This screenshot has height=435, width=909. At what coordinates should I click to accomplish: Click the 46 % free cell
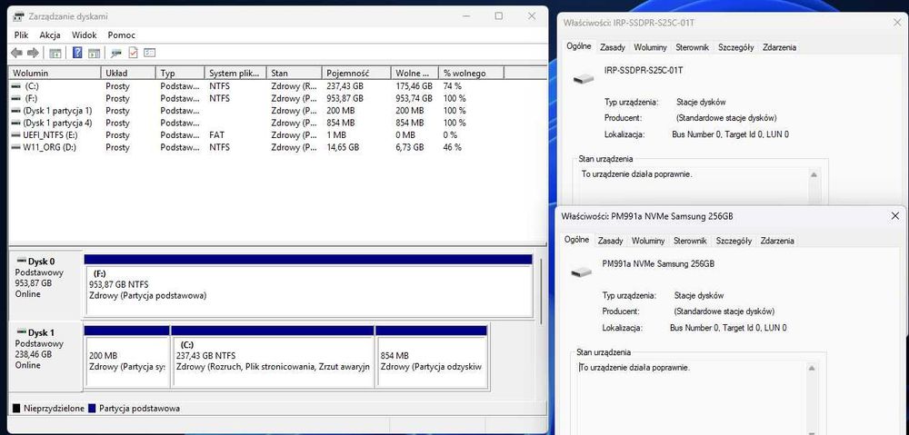[x=452, y=148]
